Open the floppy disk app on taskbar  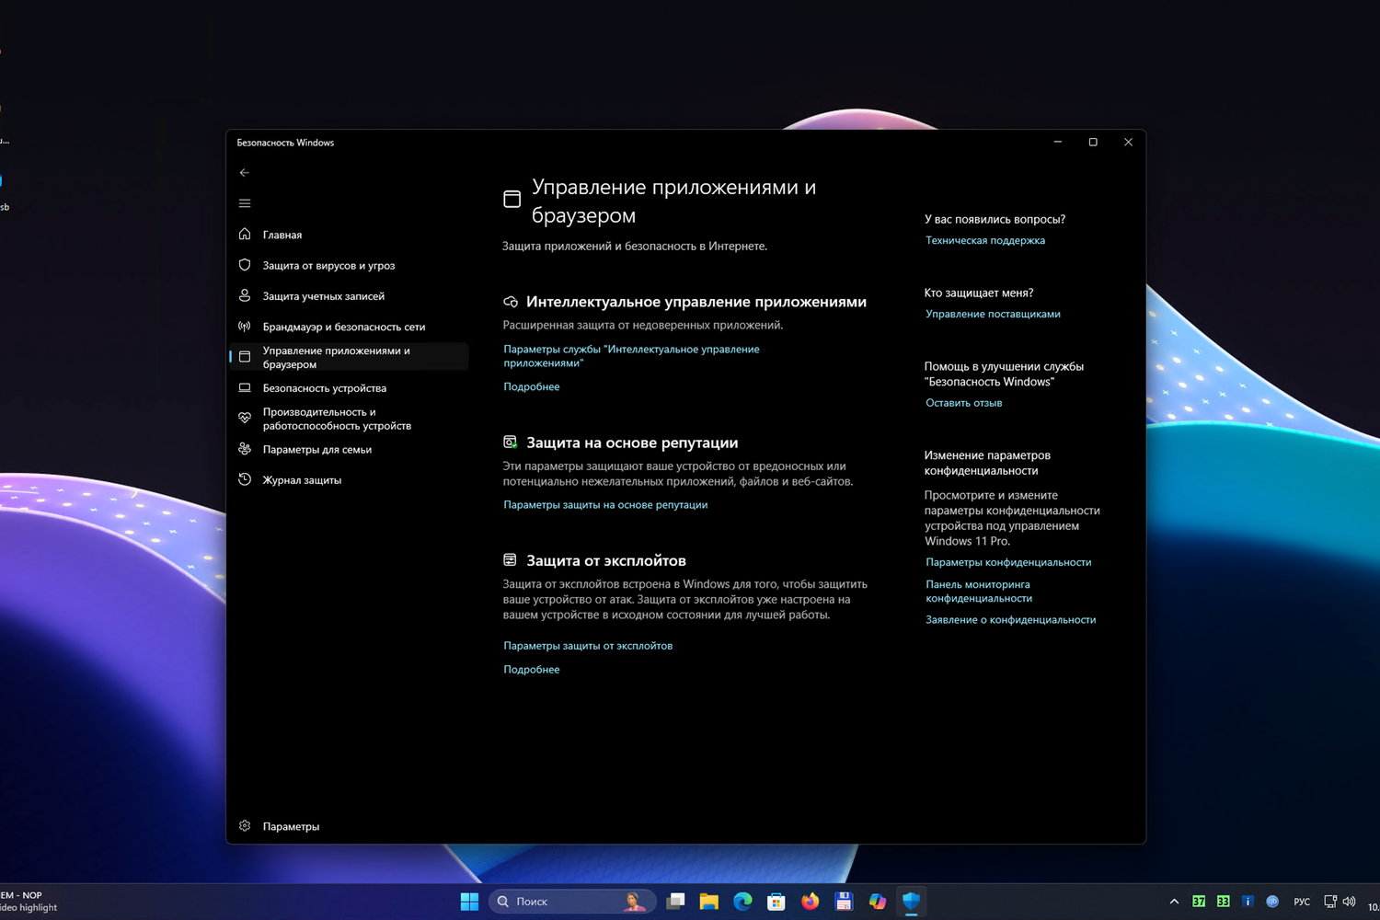click(x=844, y=902)
